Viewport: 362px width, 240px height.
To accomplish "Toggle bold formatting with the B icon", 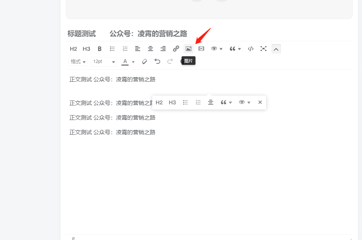I will tap(99, 48).
